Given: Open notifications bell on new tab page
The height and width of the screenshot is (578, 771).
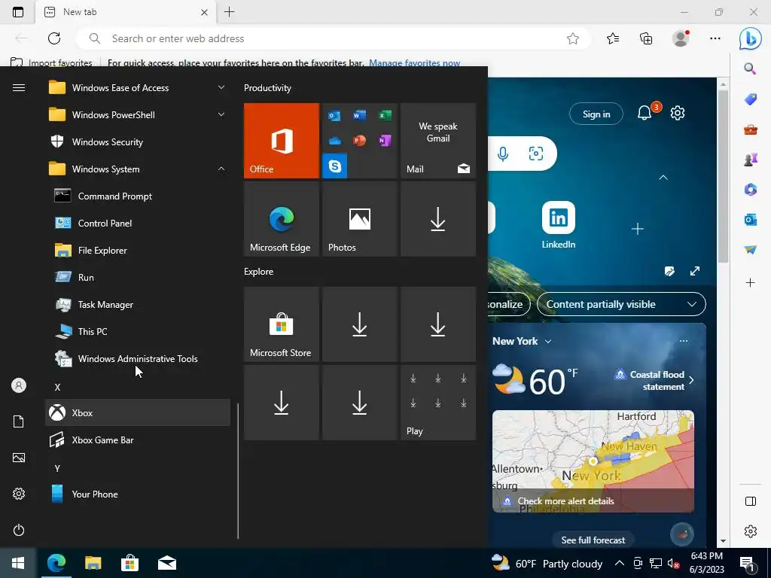Looking at the screenshot, I should click(x=645, y=113).
